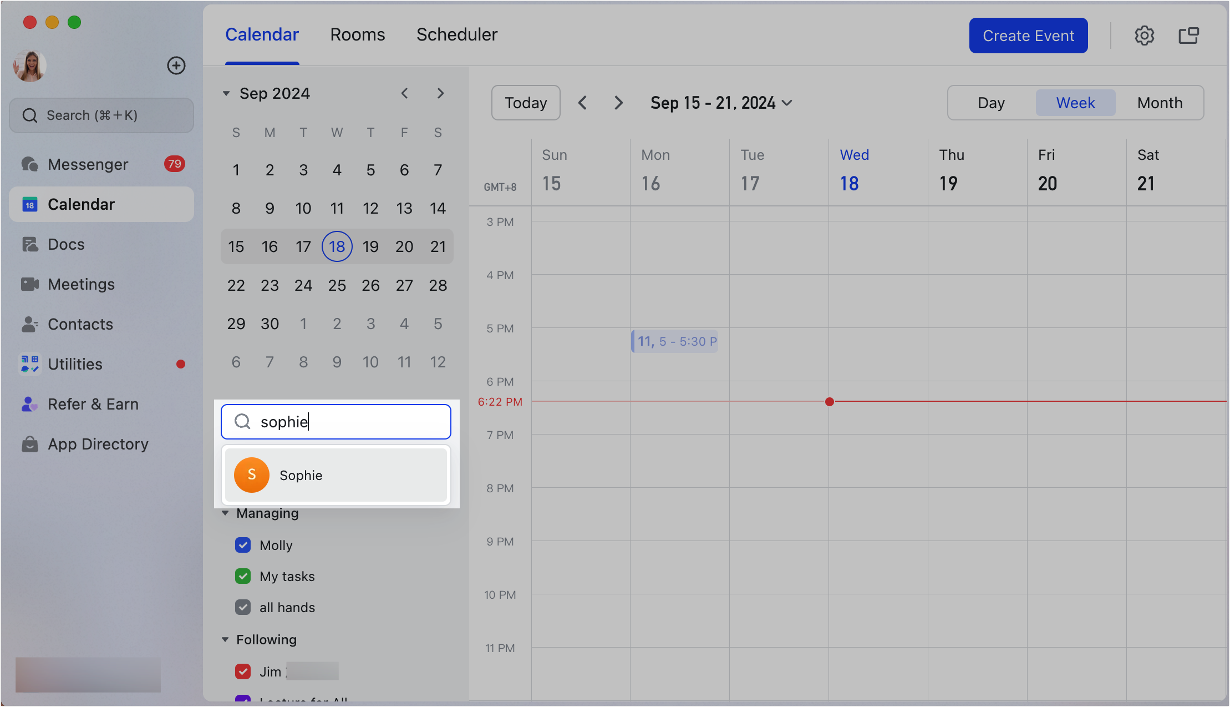Jump to Today in the calendar
The height and width of the screenshot is (707, 1230).
(x=525, y=103)
